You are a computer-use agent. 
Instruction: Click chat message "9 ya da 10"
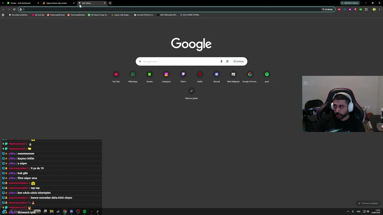(37, 168)
